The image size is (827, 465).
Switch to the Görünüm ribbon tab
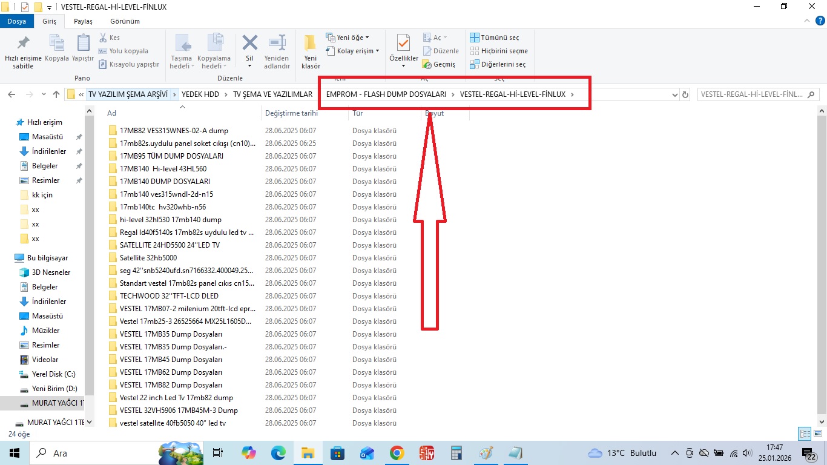click(x=125, y=21)
